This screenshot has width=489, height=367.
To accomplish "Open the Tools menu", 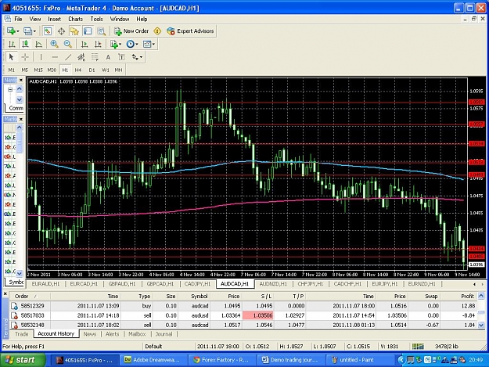I will click(96, 19).
